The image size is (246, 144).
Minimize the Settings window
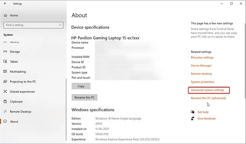pos(222,3)
